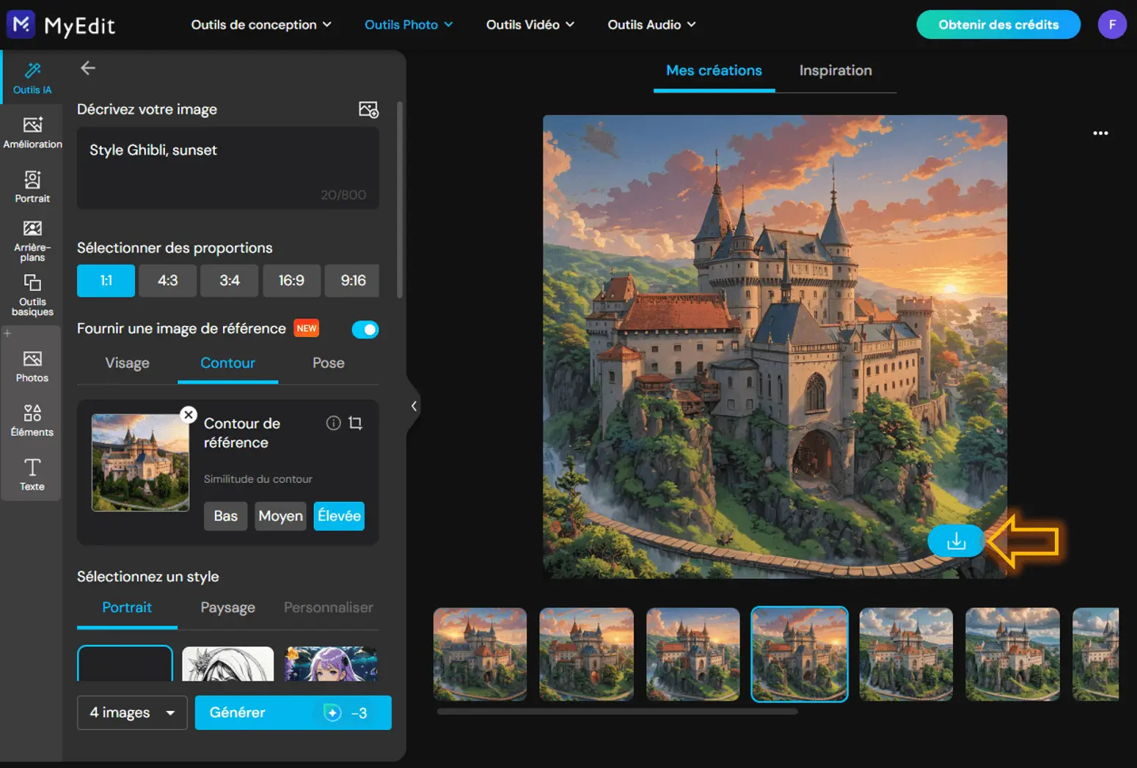Open the Inspiration tab

pyautogui.click(x=836, y=71)
